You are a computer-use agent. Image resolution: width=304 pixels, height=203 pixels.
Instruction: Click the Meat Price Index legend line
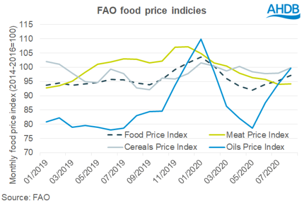pyautogui.click(x=217, y=135)
